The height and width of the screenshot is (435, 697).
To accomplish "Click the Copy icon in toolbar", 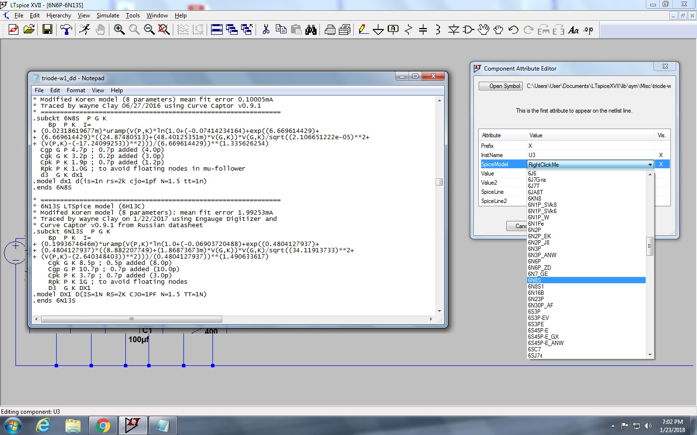I will 281,30.
